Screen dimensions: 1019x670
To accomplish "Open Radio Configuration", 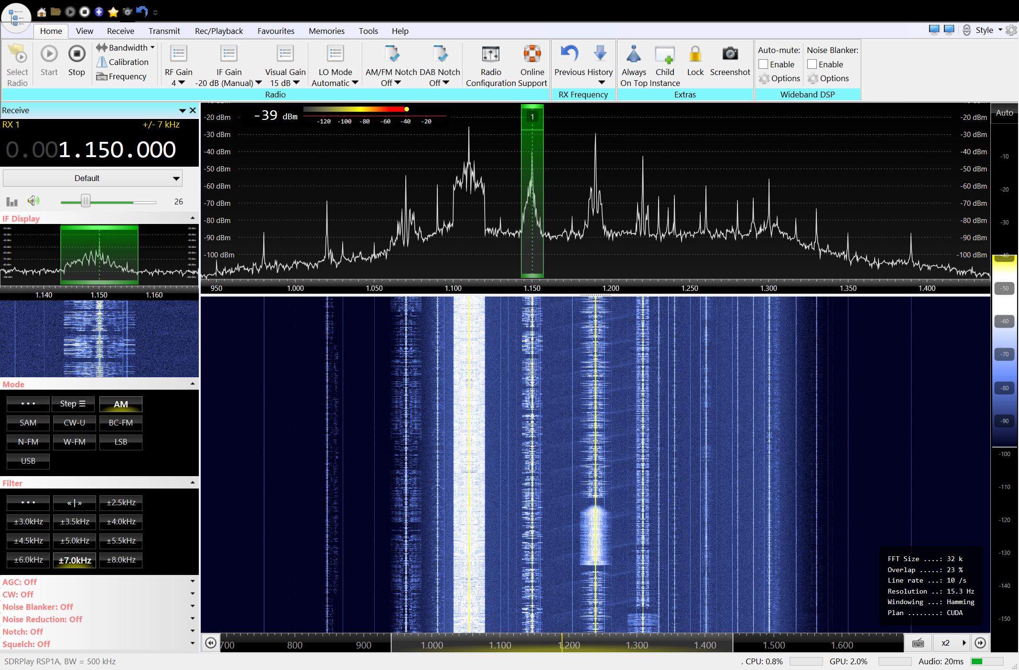I will [x=490, y=54].
